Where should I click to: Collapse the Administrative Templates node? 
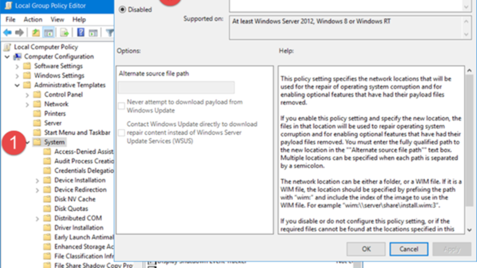tap(17, 85)
